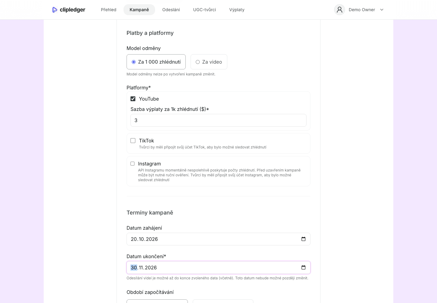
Task: Click the Demo Owner avatar icon
Action: [340, 10]
